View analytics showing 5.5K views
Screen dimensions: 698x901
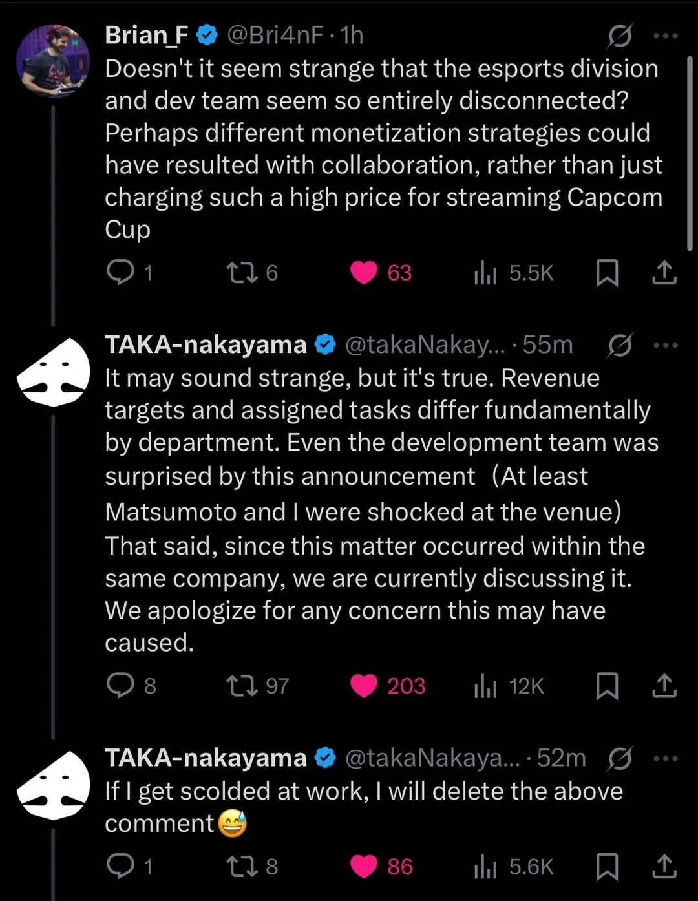[x=485, y=273]
